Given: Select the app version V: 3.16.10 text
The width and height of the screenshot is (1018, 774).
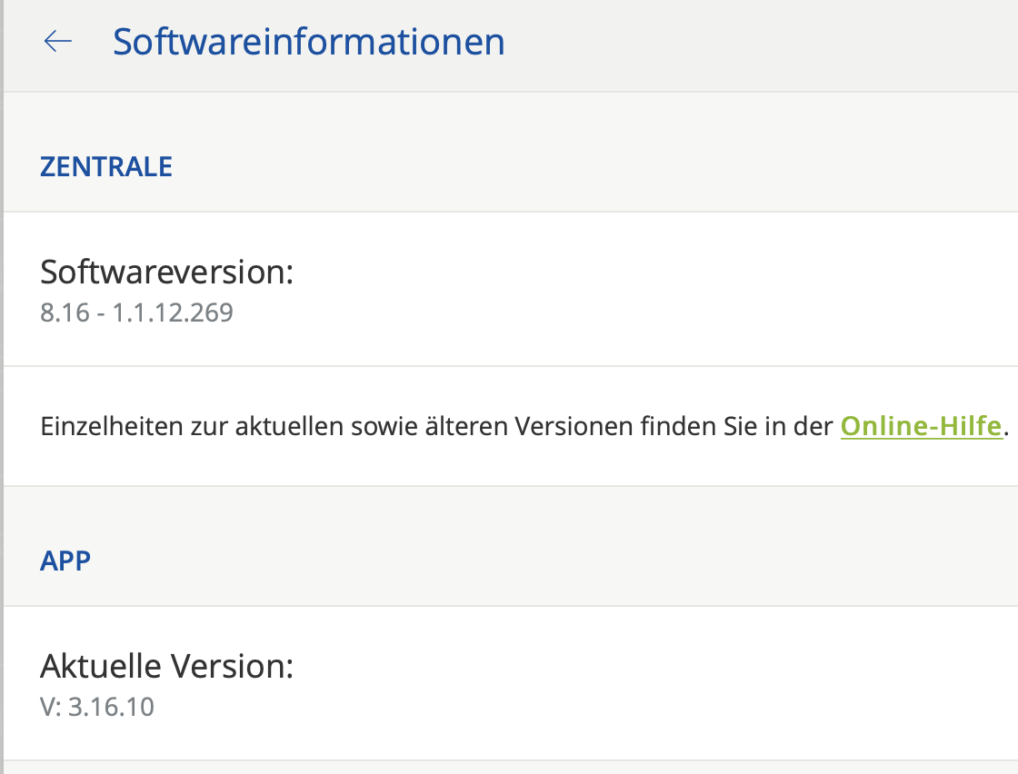Looking at the screenshot, I should coord(97,707).
